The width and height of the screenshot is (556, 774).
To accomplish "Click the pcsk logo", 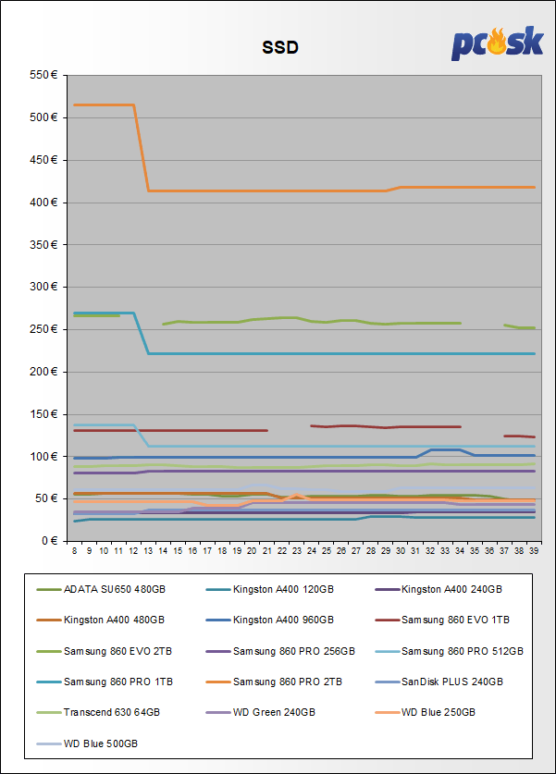I will tap(497, 43).
